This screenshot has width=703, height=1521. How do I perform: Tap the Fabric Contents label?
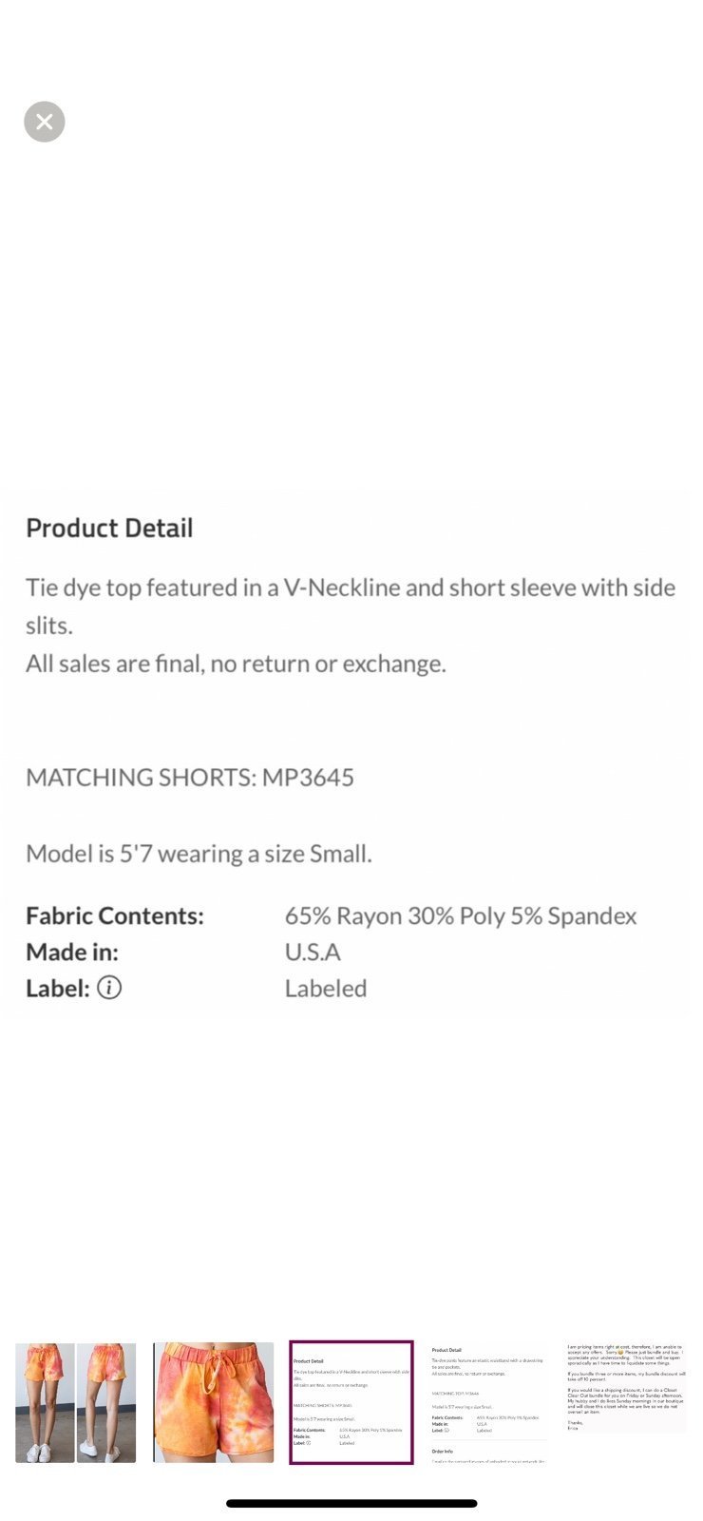(115, 915)
